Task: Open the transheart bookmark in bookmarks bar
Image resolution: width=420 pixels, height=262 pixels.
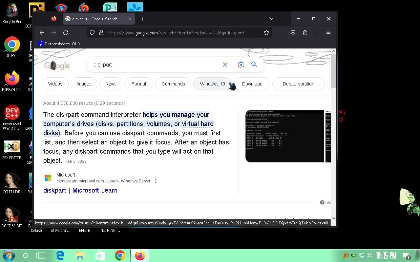Action: pyautogui.click(x=61, y=44)
